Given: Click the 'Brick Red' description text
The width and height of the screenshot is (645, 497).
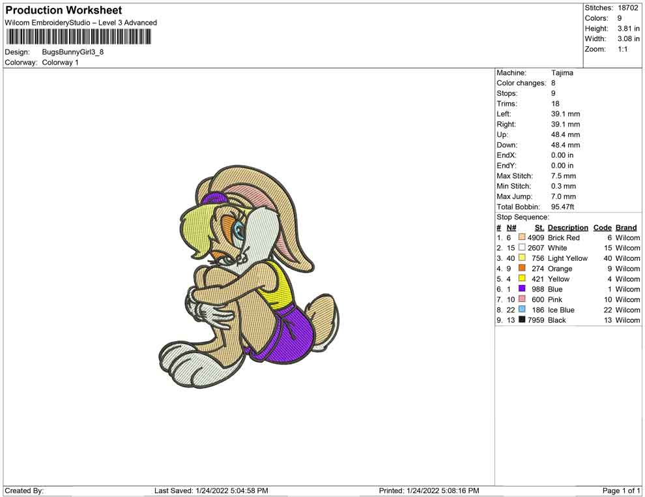Looking at the screenshot, I should [564, 237].
